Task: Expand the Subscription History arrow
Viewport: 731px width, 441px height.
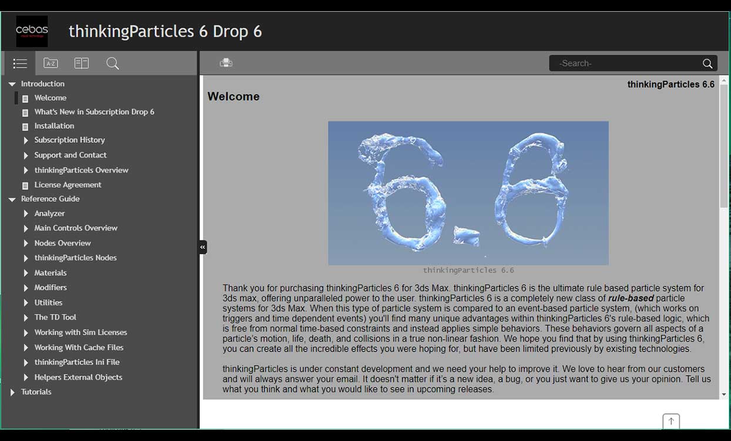Action: (26, 141)
